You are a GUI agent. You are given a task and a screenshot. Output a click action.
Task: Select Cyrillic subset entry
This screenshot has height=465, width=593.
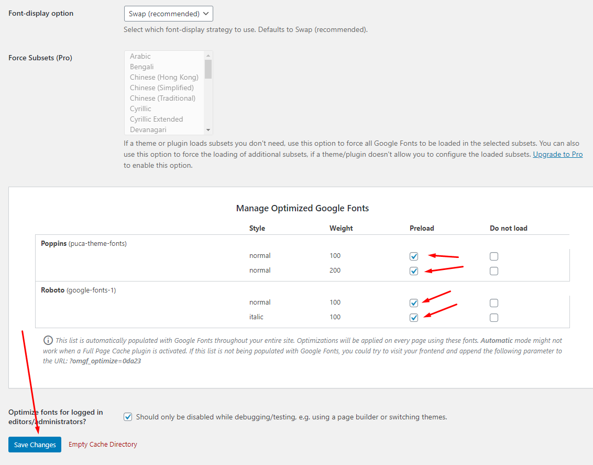click(164, 109)
